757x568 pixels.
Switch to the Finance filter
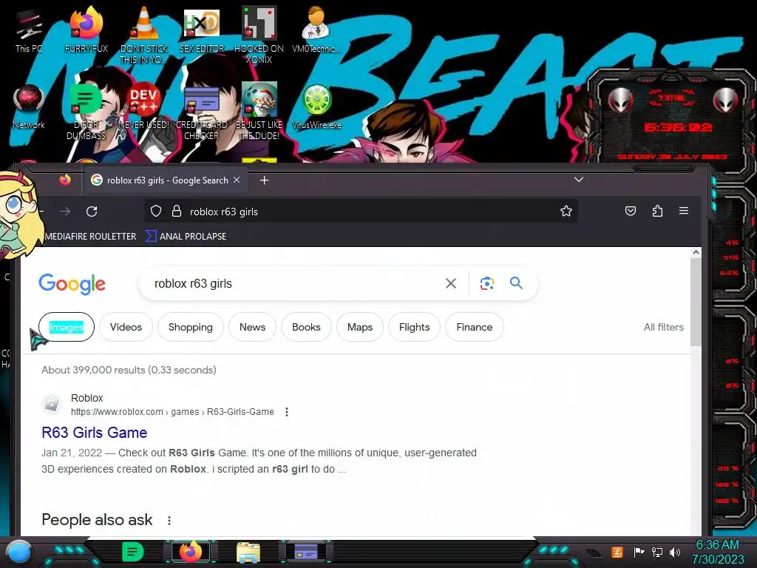(474, 327)
